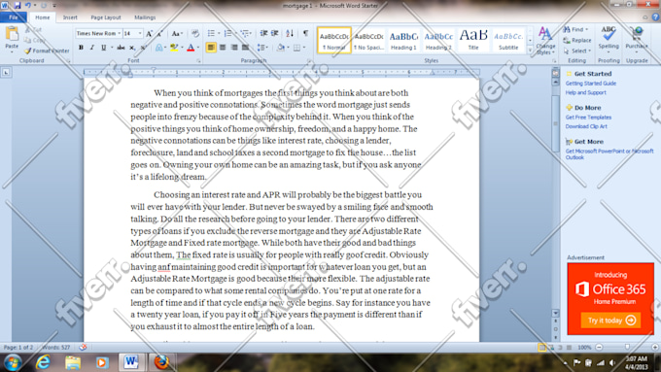Viewport: 661px width, 372px height.
Task: Apply the No Spacing style
Action: [x=368, y=41]
